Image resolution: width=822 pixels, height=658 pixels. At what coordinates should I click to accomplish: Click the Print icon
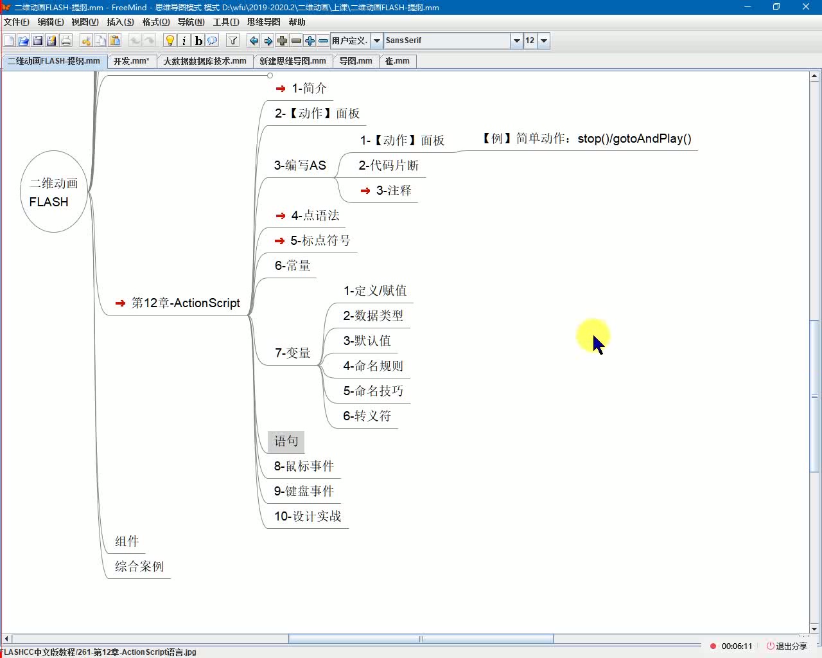[x=66, y=40]
